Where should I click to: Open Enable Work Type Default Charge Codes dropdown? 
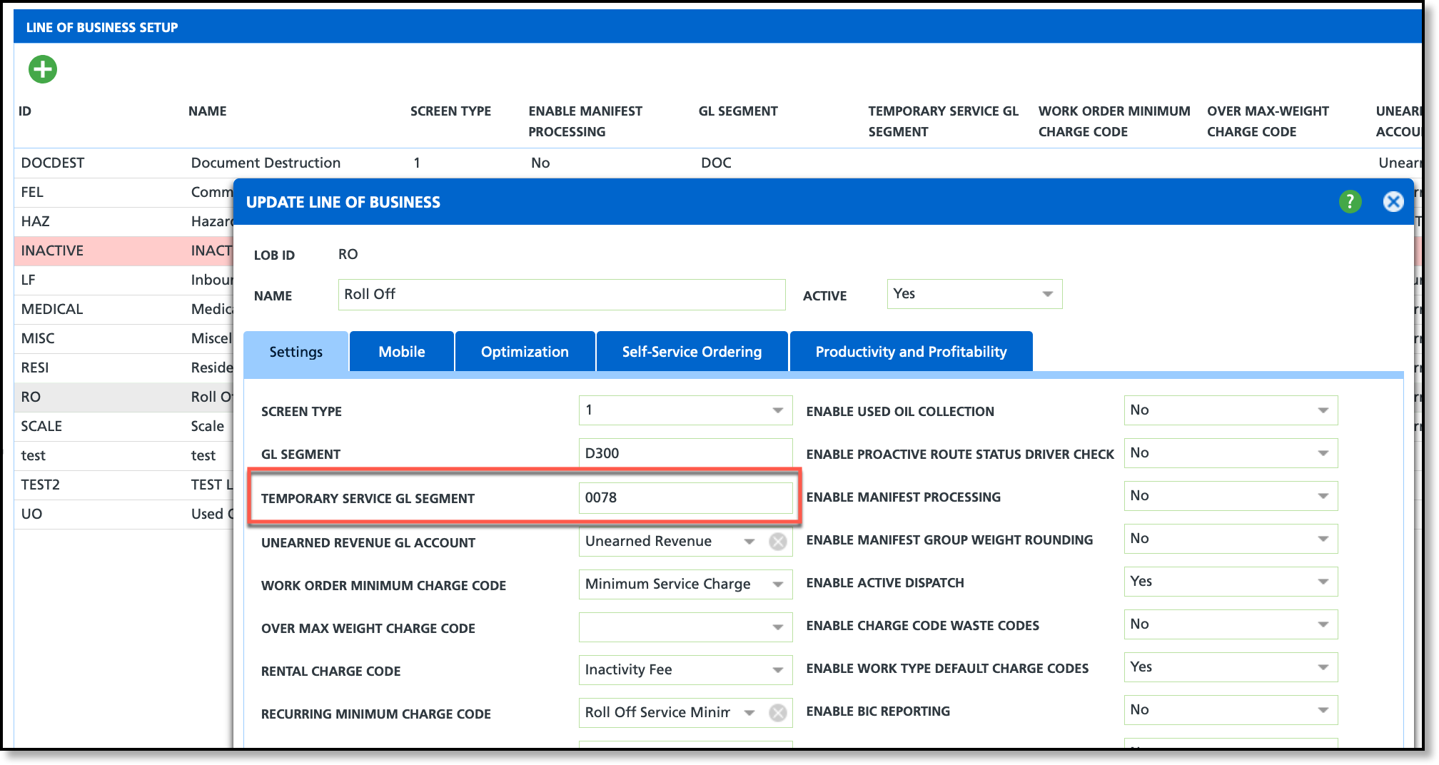click(x=1231, y=667)
